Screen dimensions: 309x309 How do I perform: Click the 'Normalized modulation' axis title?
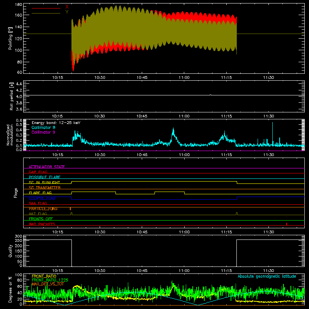(x=10, y=135)
